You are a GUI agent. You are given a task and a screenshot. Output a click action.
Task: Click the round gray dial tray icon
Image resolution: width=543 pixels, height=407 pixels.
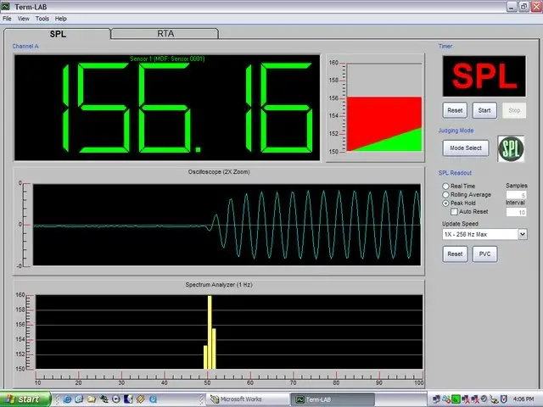point(484,399)
